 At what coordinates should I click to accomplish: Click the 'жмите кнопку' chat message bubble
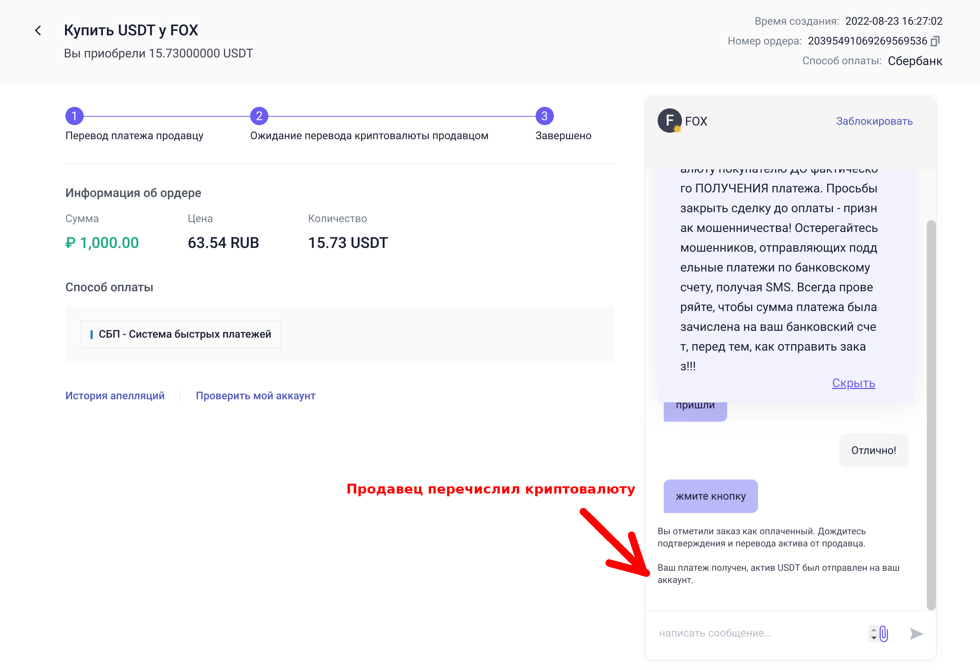pos(710,496)
